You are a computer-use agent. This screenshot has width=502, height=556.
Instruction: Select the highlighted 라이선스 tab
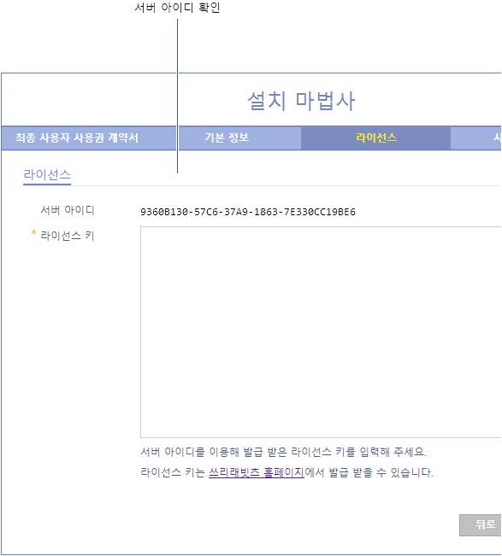coord(376,138)
